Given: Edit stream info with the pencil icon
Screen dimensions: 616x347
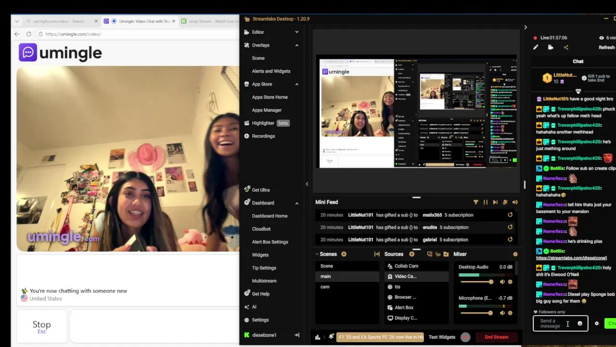Looking at the screenshot, I should pos(536,47).
